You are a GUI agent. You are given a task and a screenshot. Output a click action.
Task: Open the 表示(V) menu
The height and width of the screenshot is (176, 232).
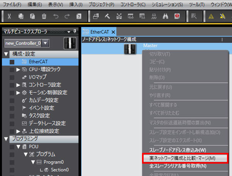[56, 5]
